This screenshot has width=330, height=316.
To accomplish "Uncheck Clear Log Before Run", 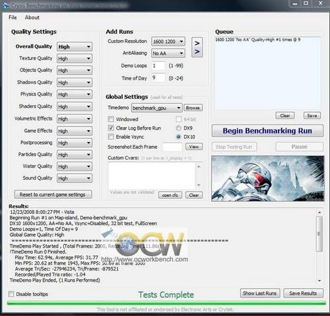I will [111, 128].
